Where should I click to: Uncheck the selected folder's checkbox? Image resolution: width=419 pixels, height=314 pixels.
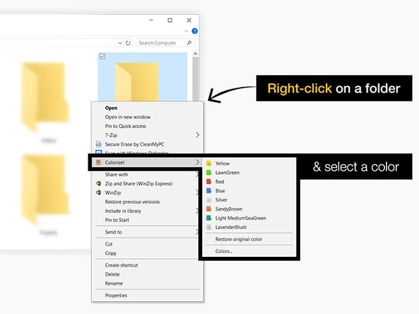point(102,56)
